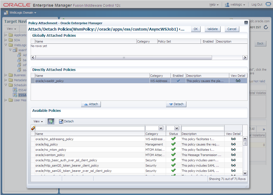Viewport: 273px width, 195px height.
Task: Click the Description filter input field
Action: point(203,128)
